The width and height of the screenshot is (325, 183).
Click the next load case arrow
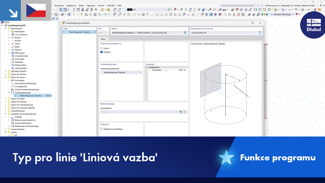point(171,10)
